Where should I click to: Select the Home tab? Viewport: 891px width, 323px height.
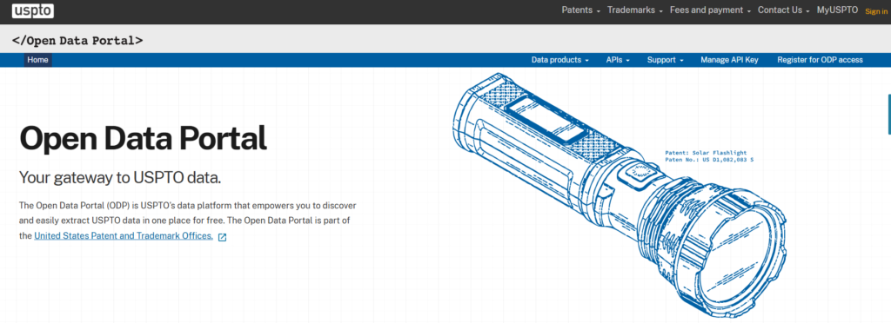[x=38, y=60]
